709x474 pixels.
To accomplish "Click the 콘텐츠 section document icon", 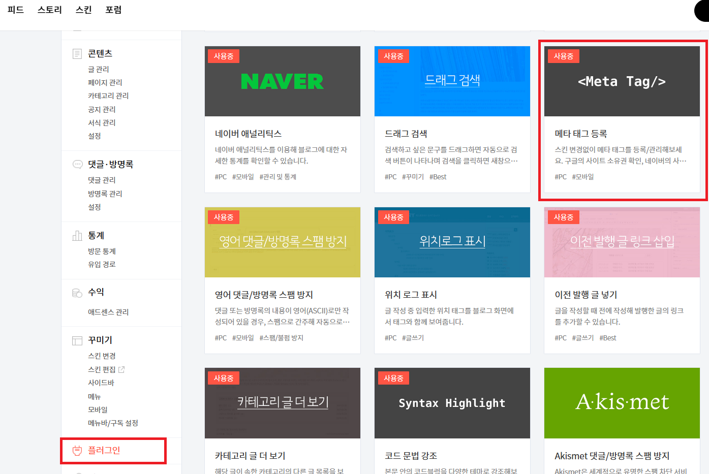I will [x=77, y=54].
